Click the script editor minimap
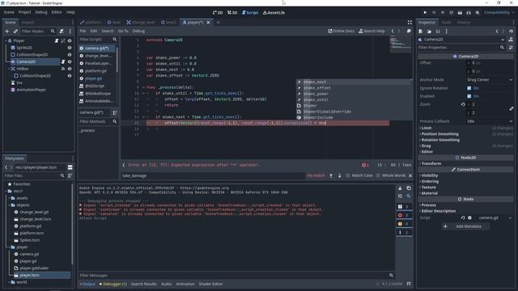The width and height of the screenshot is (518, 291). (x=400, y=44)
